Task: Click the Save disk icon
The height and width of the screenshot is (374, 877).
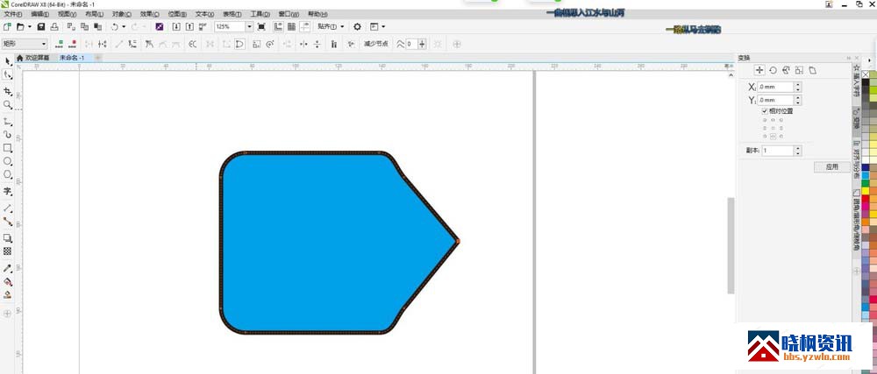Action: (x=41, y=26)
